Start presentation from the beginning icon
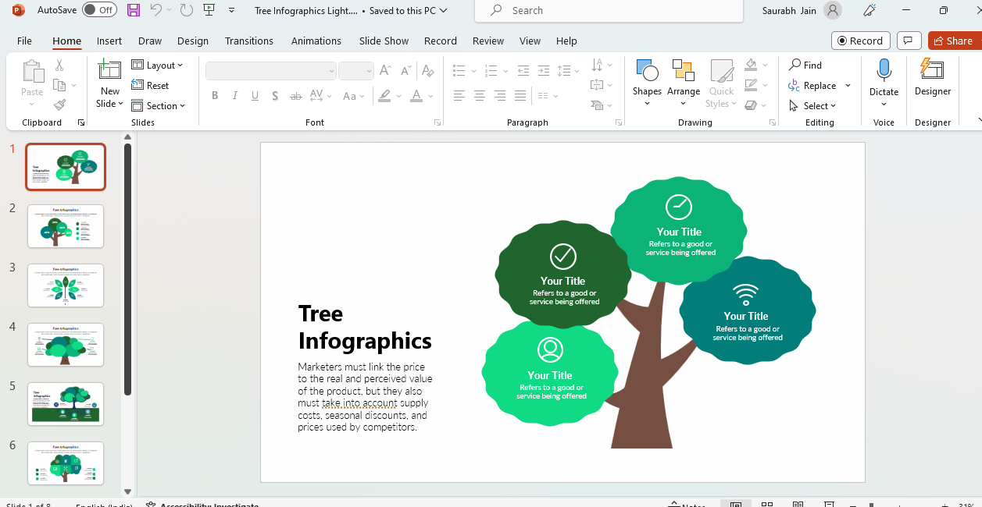This screenshot has width=982, height=507. (x=209, y=10)
